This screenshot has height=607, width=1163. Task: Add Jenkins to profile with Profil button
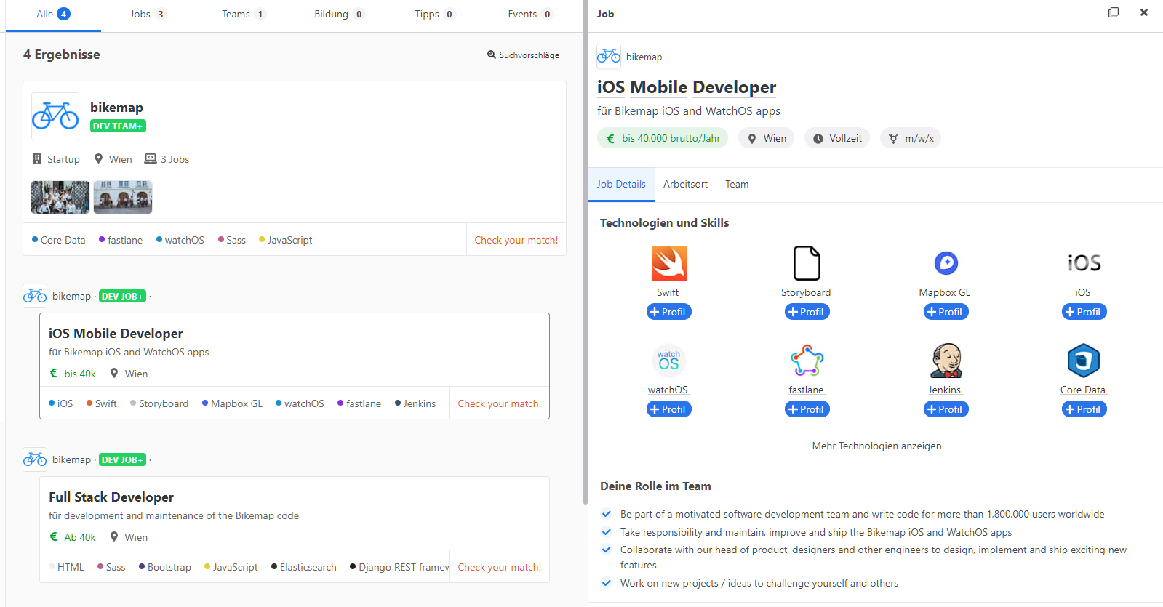coord(946,409)
